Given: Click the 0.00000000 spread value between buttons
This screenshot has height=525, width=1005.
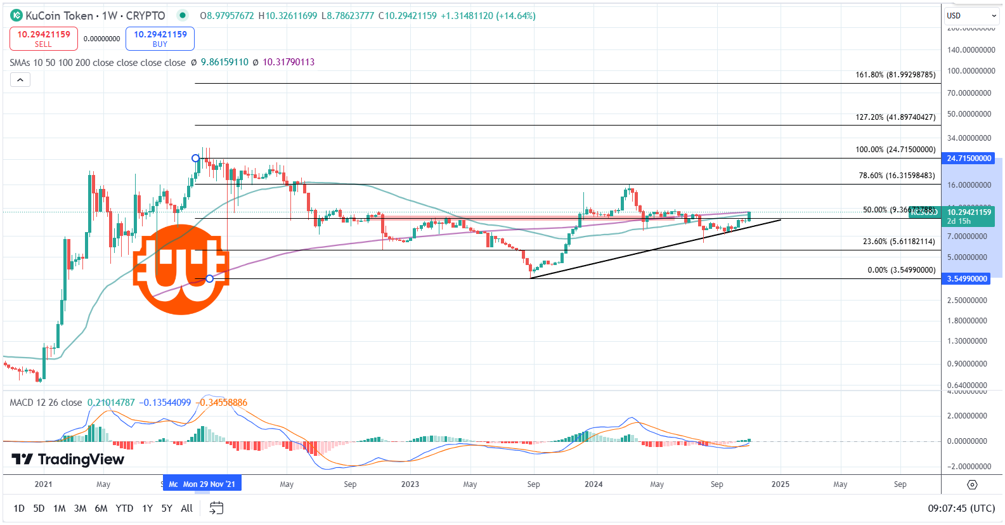Looking at the screenshot, I should [x=101, y=39].
